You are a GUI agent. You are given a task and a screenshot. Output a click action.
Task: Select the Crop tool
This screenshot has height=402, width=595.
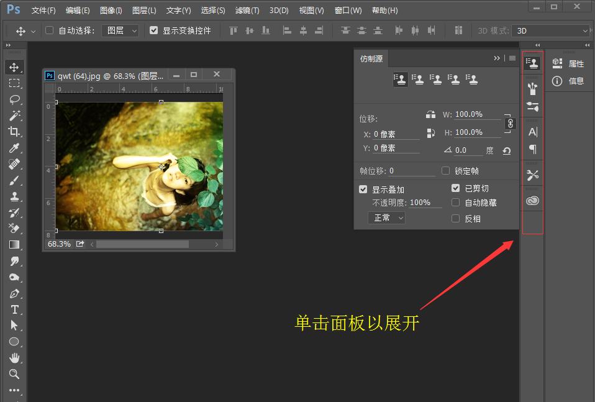pyautogui.click(x=14, y=132)
